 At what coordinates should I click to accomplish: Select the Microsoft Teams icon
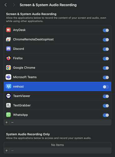(x=8, y=77)
